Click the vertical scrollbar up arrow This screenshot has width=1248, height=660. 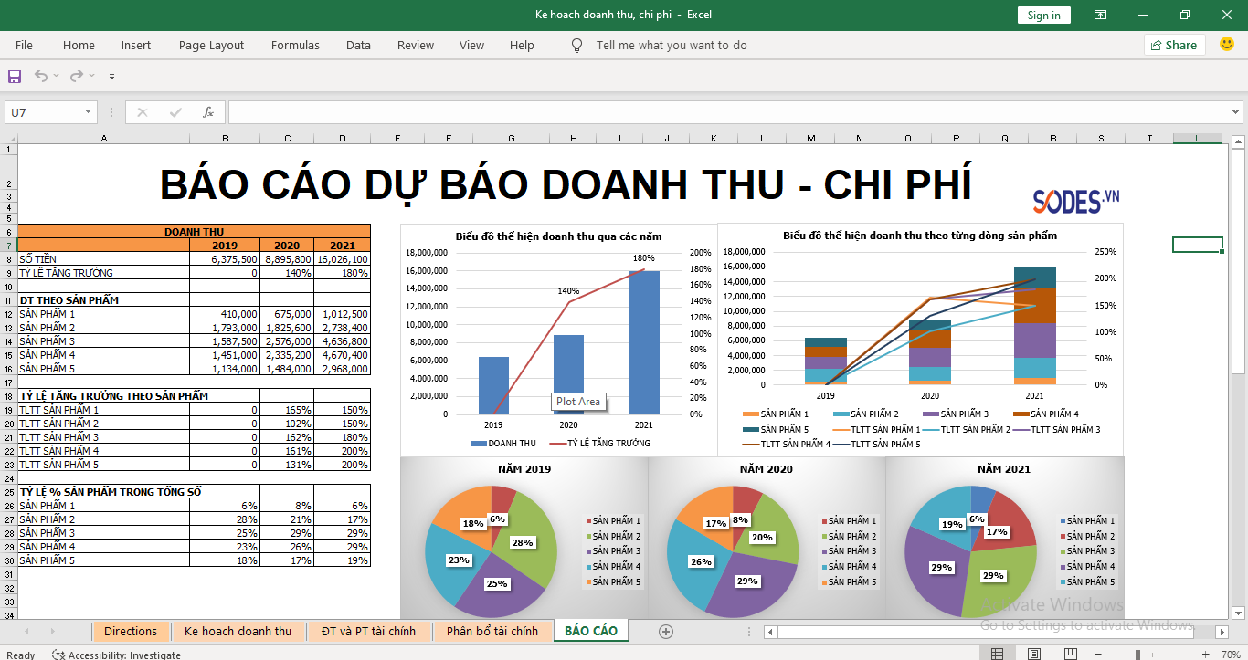click(x=1239, y=141)
